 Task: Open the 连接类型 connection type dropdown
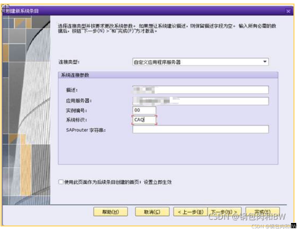coord(200,62)
